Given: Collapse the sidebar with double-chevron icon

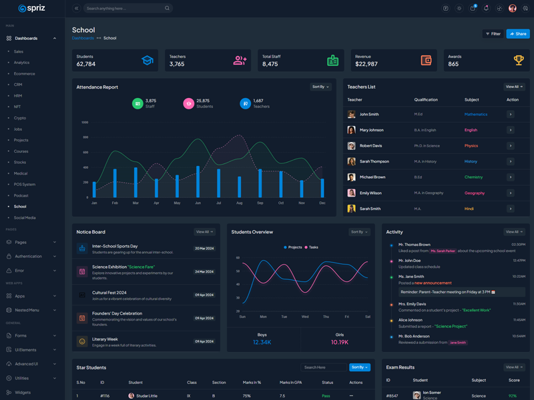Looking at the screenshot, I should click(x=76, y=9).
